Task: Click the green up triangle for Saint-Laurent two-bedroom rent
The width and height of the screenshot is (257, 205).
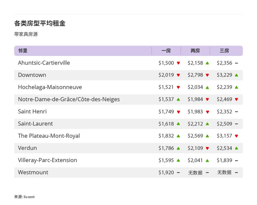Action: point(207,124)
